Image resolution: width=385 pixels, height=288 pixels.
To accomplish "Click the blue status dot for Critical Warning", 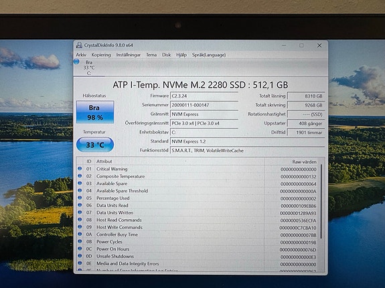I will pos(80,168).
